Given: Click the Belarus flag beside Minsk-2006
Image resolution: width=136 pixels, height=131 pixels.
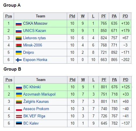Looking at the screenshot, I should coord(19,45).
